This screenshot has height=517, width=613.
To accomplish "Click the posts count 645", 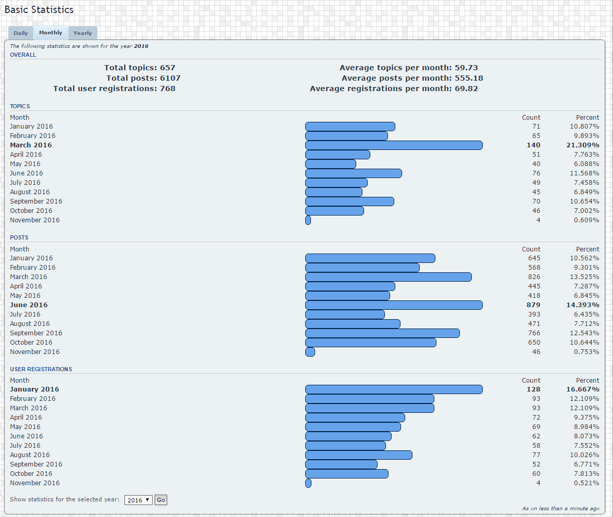I will 534,258.
